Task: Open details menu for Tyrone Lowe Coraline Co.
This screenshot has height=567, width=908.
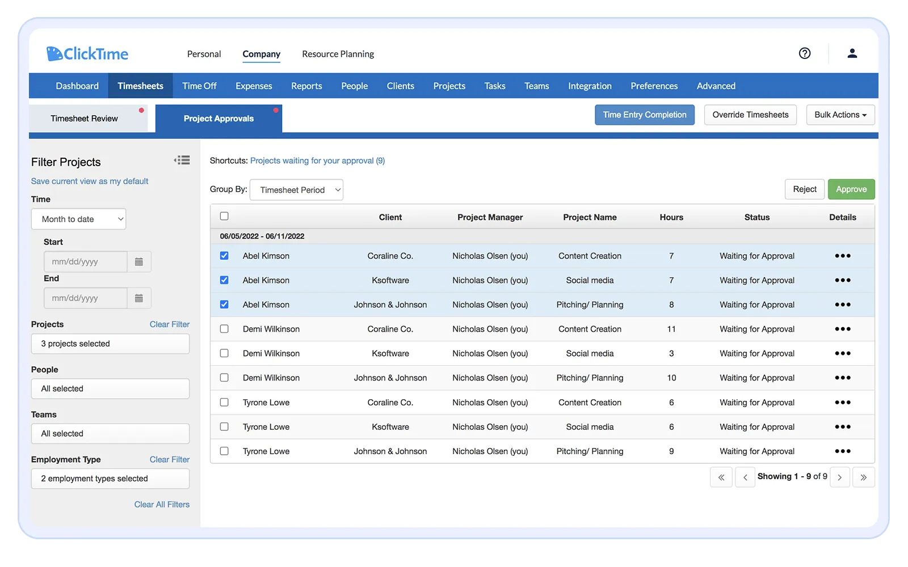Action: pos(843,403)
